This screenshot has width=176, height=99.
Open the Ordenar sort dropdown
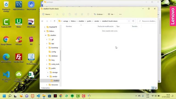pyautogui.click(x=99, y=14)
